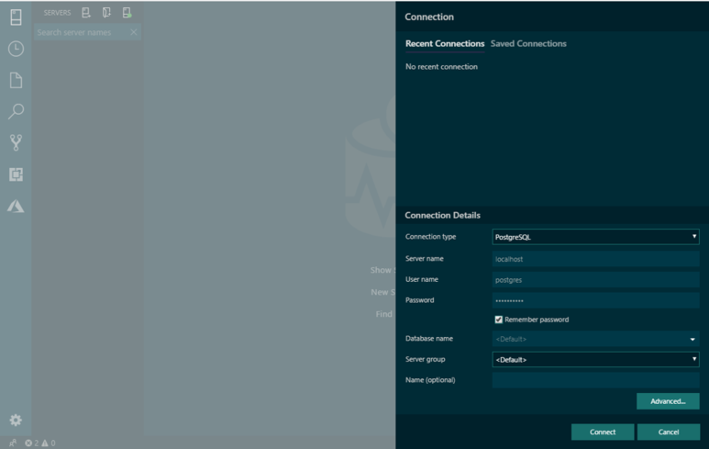The image size is (709, 449).
Task: Click the Connect button
Action: click(x=603, y=432)
